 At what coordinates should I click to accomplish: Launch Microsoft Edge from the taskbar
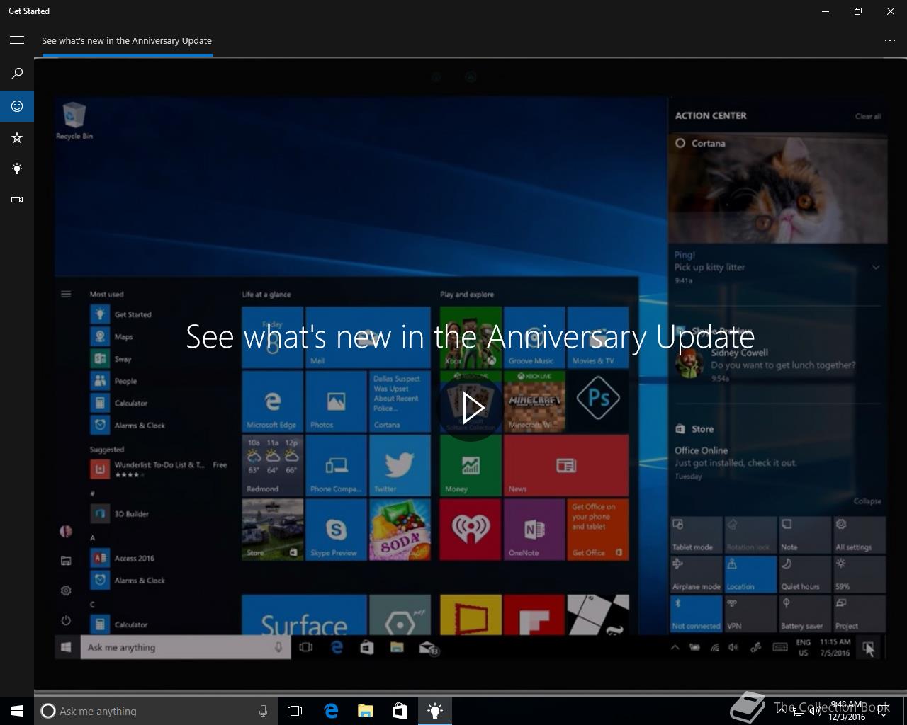[330, 711]
